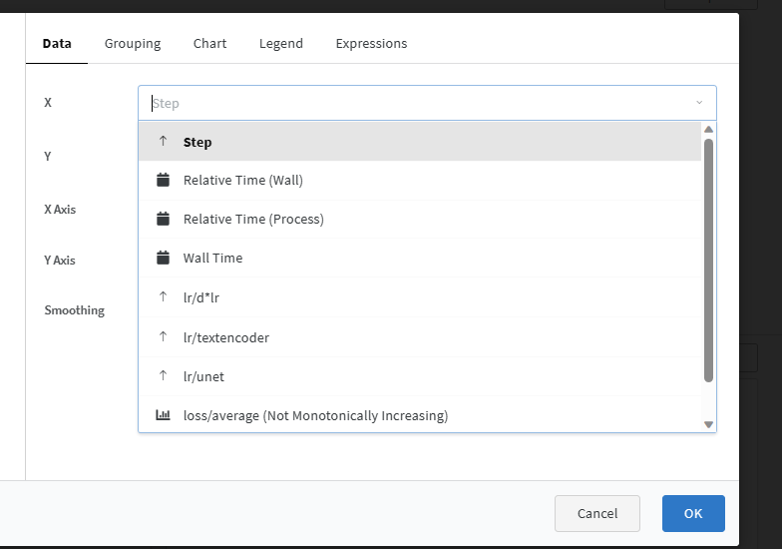Viewport: 782px width, 549px height.
Task: Select Relative Time (Wall) from the list
Action: coord(420,180)
